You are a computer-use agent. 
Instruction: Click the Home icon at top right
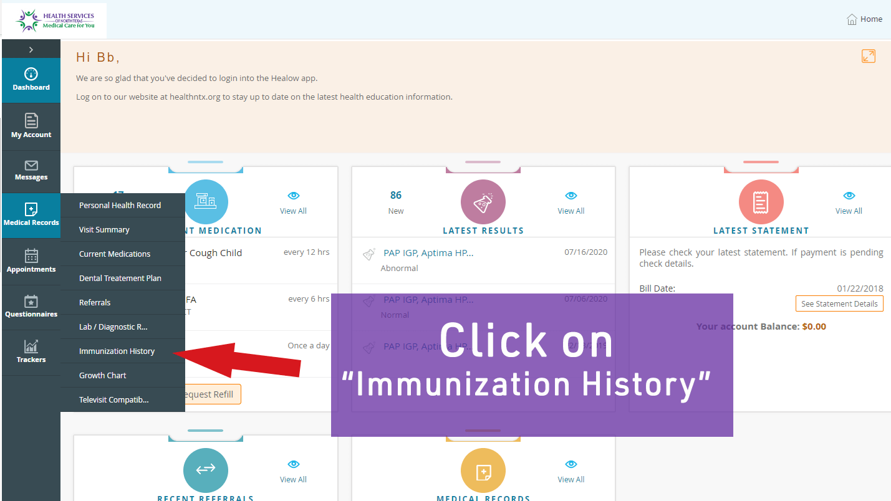click(x=852, y=19)
